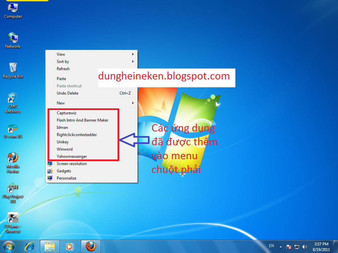This screenshot has height=253, width=338.
Task: Select the D-com 3G shortcut
Action: [x=13, y=131]
